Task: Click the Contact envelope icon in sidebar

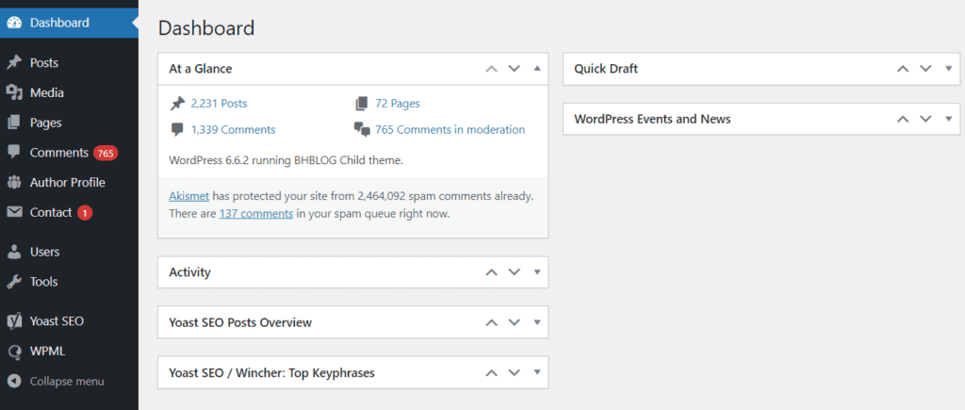Action: point(14,212)
